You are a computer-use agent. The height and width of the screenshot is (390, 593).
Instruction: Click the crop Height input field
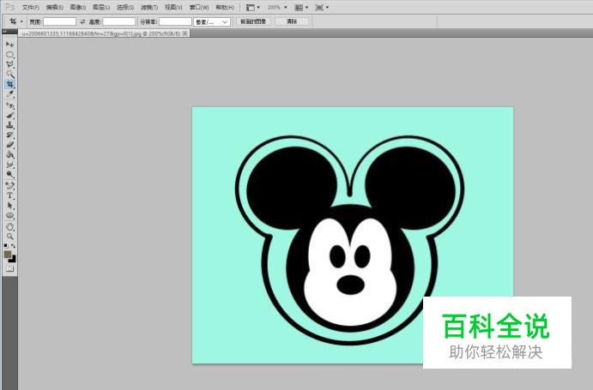point(119,22)
